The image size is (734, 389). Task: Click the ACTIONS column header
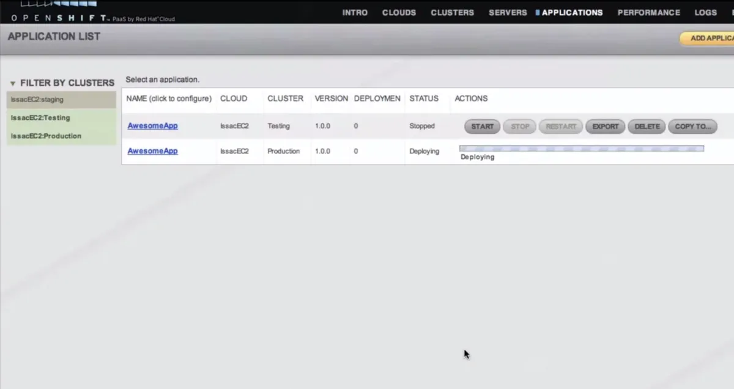(471, 98)
